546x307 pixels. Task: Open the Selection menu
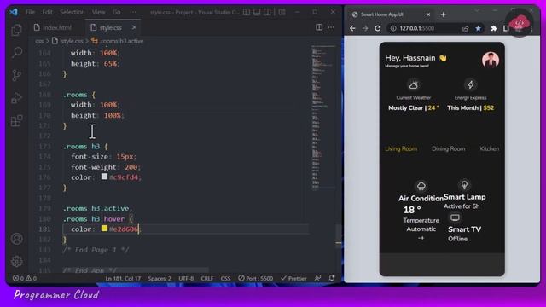[72, 12]
